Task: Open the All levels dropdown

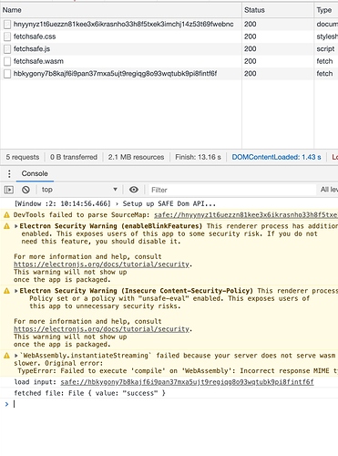Action: (329, 190)
